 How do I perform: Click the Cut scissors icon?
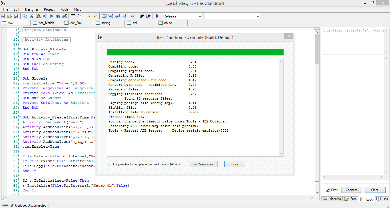click(32, 16)
